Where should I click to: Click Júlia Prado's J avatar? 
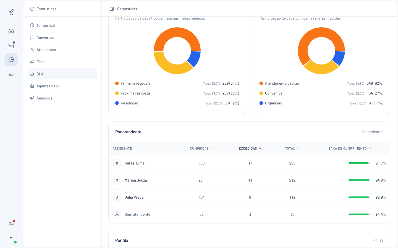[117, 197]
